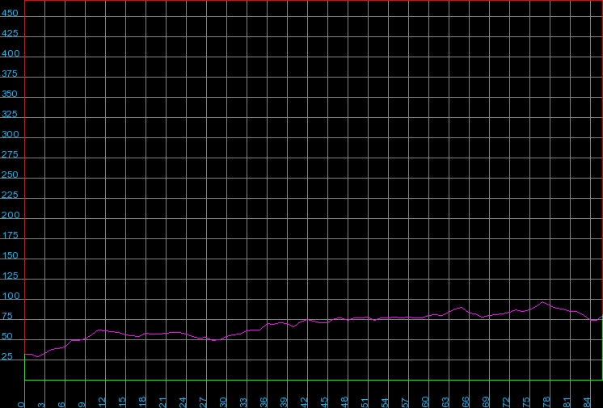Image resolution: width=603 pixels, height=408 pixels.
Task: Select the 69 horizontal axis tick label
Action: pyautogui.click(x=486, y=402)
